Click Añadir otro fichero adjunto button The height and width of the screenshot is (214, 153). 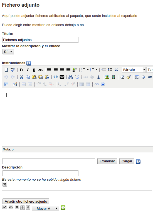coord(26,202)
